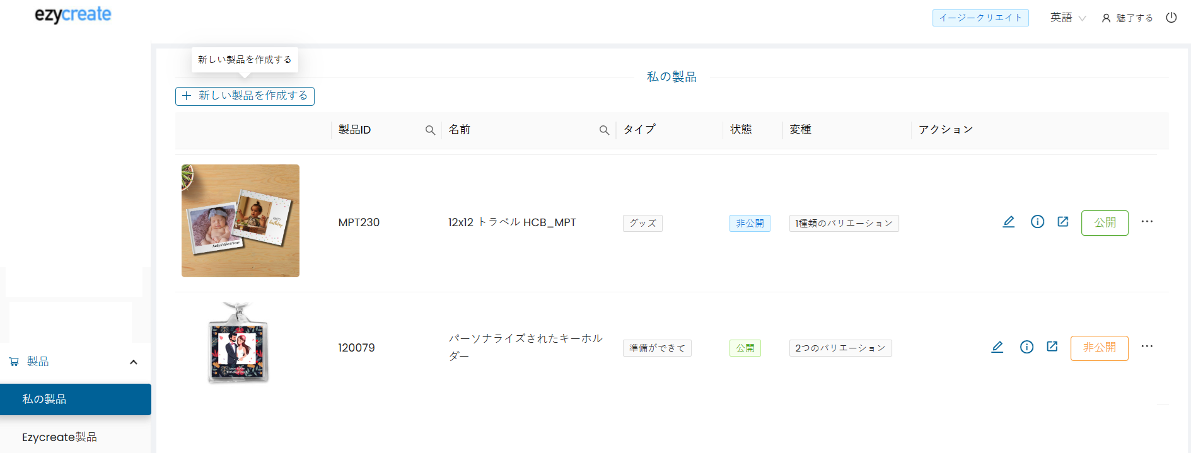Open more options for MPT230 row
This screenshot has width=1191, height=453.
1147,221
